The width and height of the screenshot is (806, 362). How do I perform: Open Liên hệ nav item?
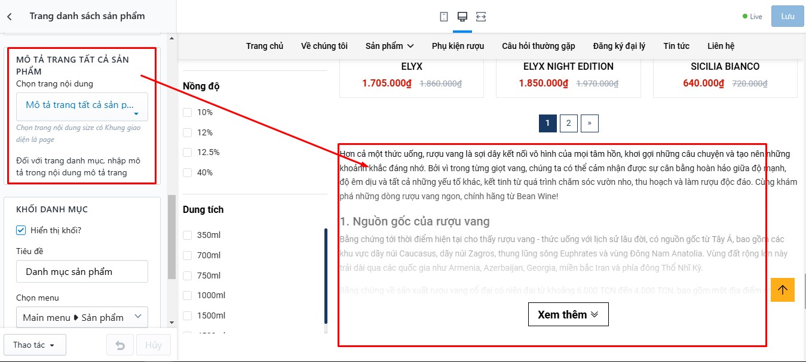coord(721,46)
